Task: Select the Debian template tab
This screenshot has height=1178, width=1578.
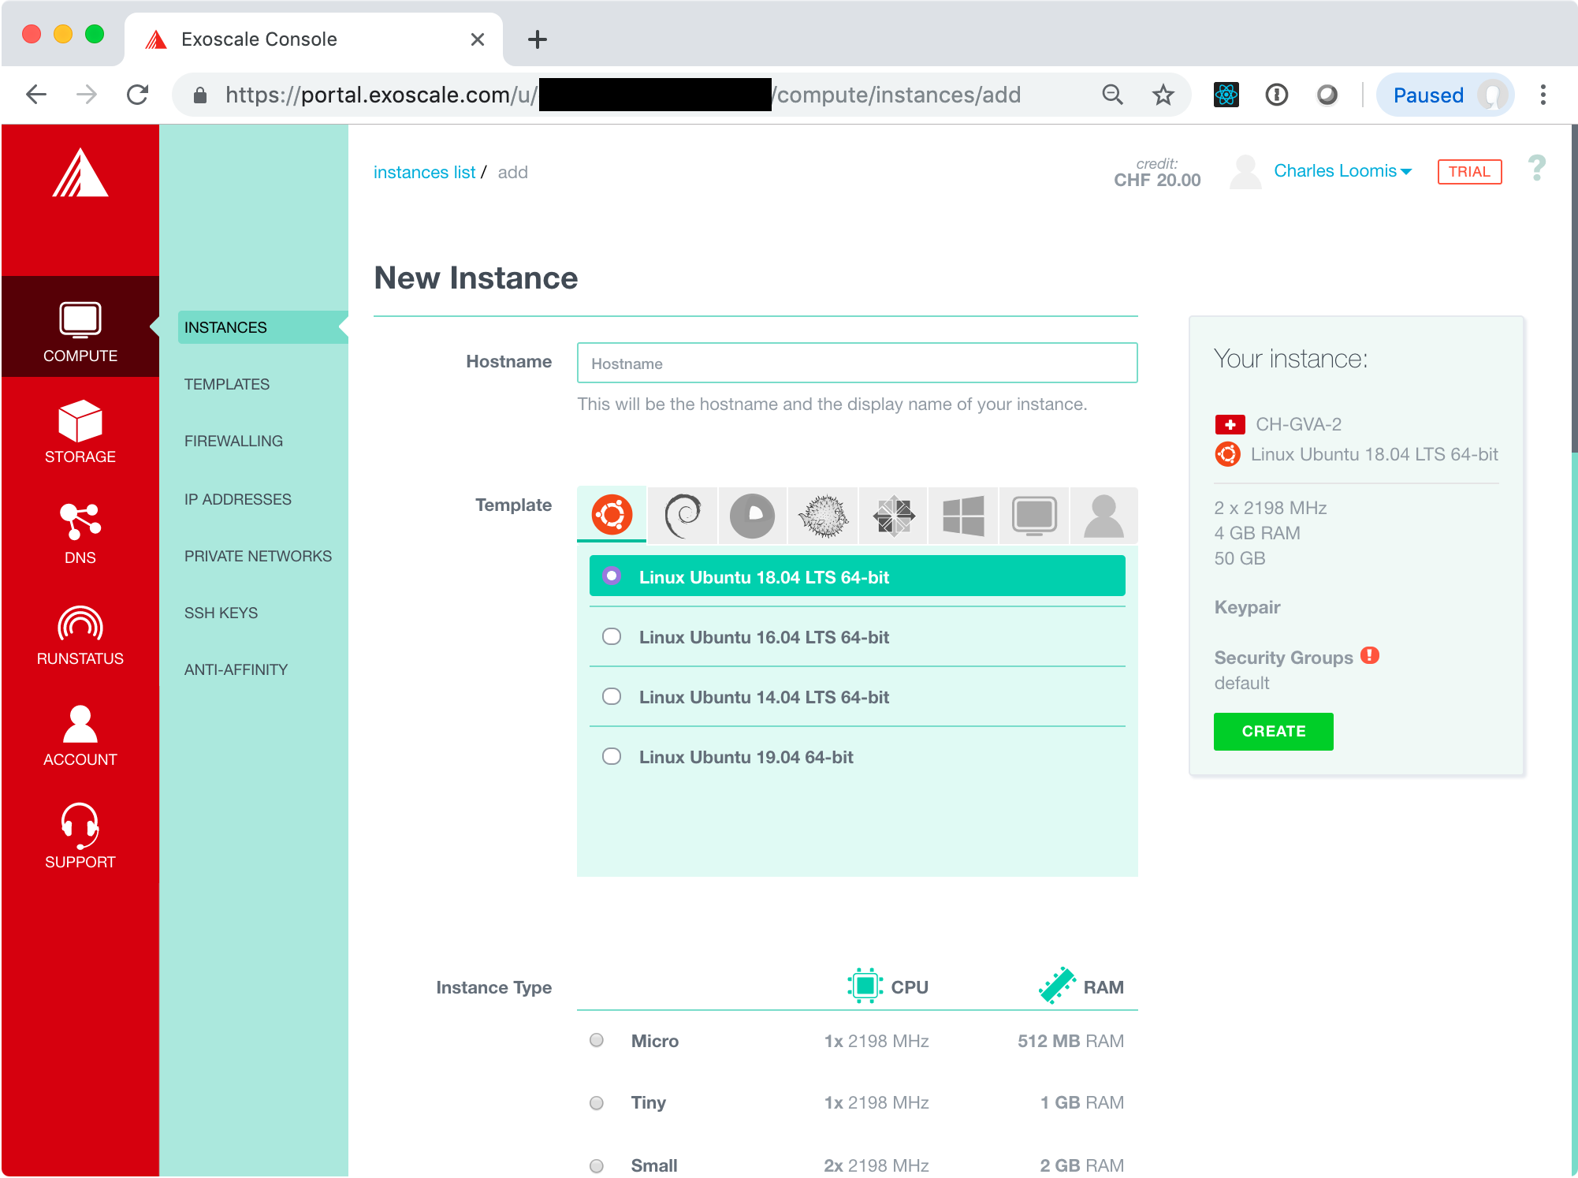Action: (x=683, y=515)
